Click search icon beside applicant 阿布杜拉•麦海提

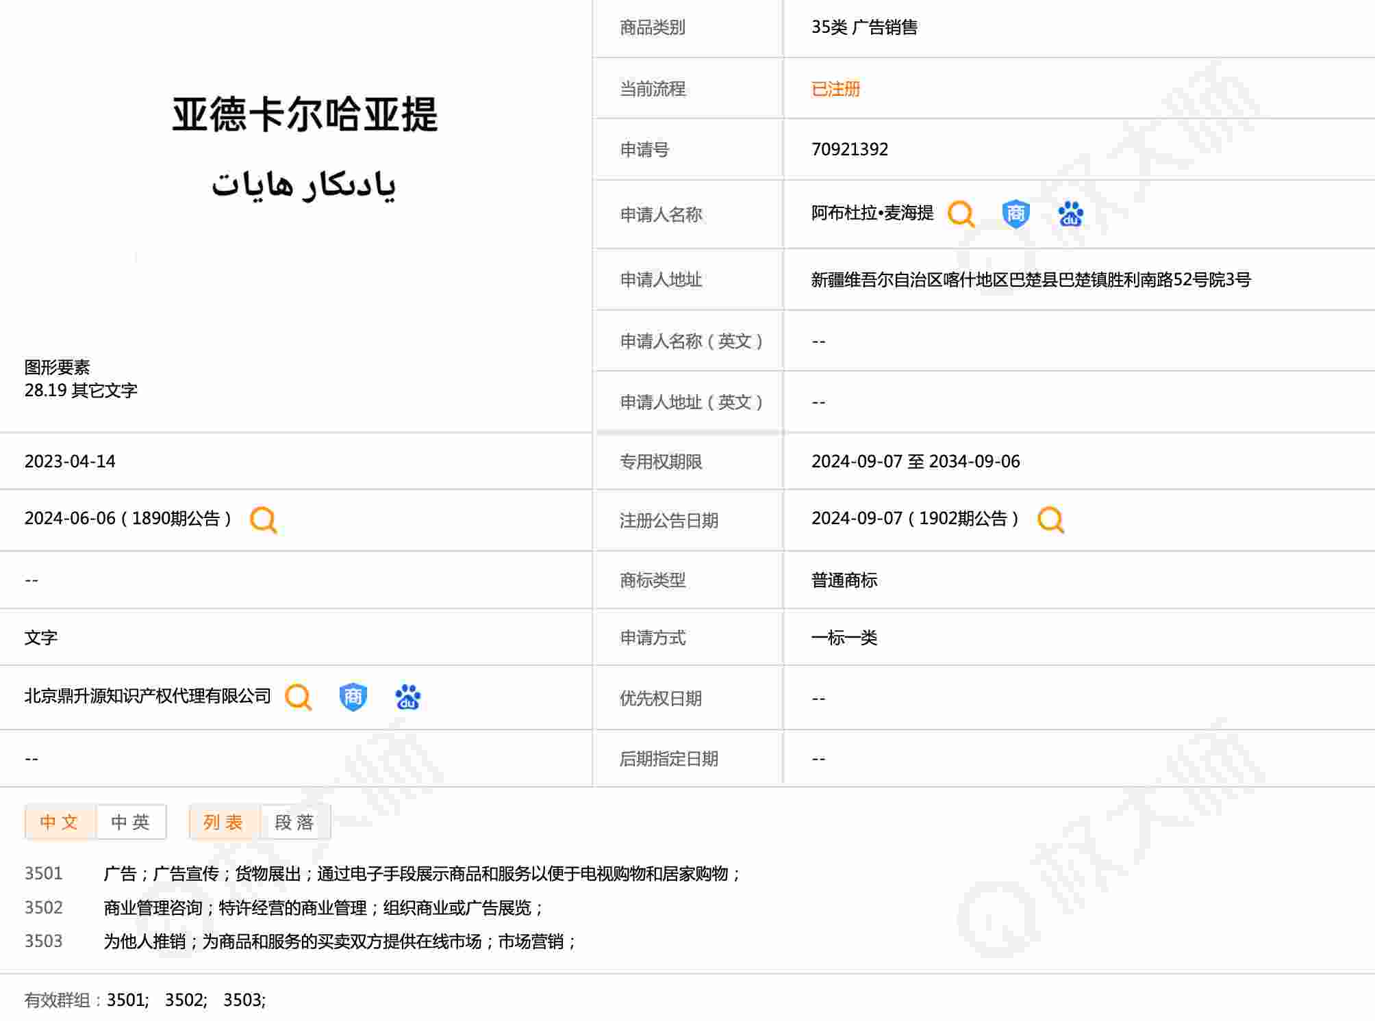[961, 214]
